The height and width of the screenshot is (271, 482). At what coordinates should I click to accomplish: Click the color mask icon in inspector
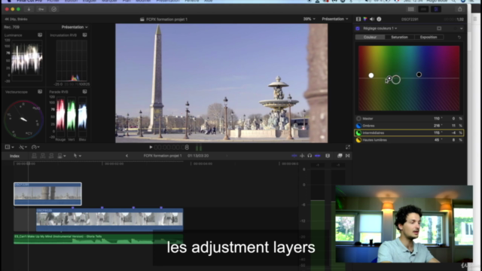click(439, 29)
